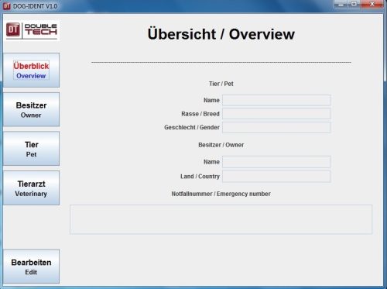Click the Double Tech logo
The height and width of the screenshot is (289, 387).
pos(32,31)
